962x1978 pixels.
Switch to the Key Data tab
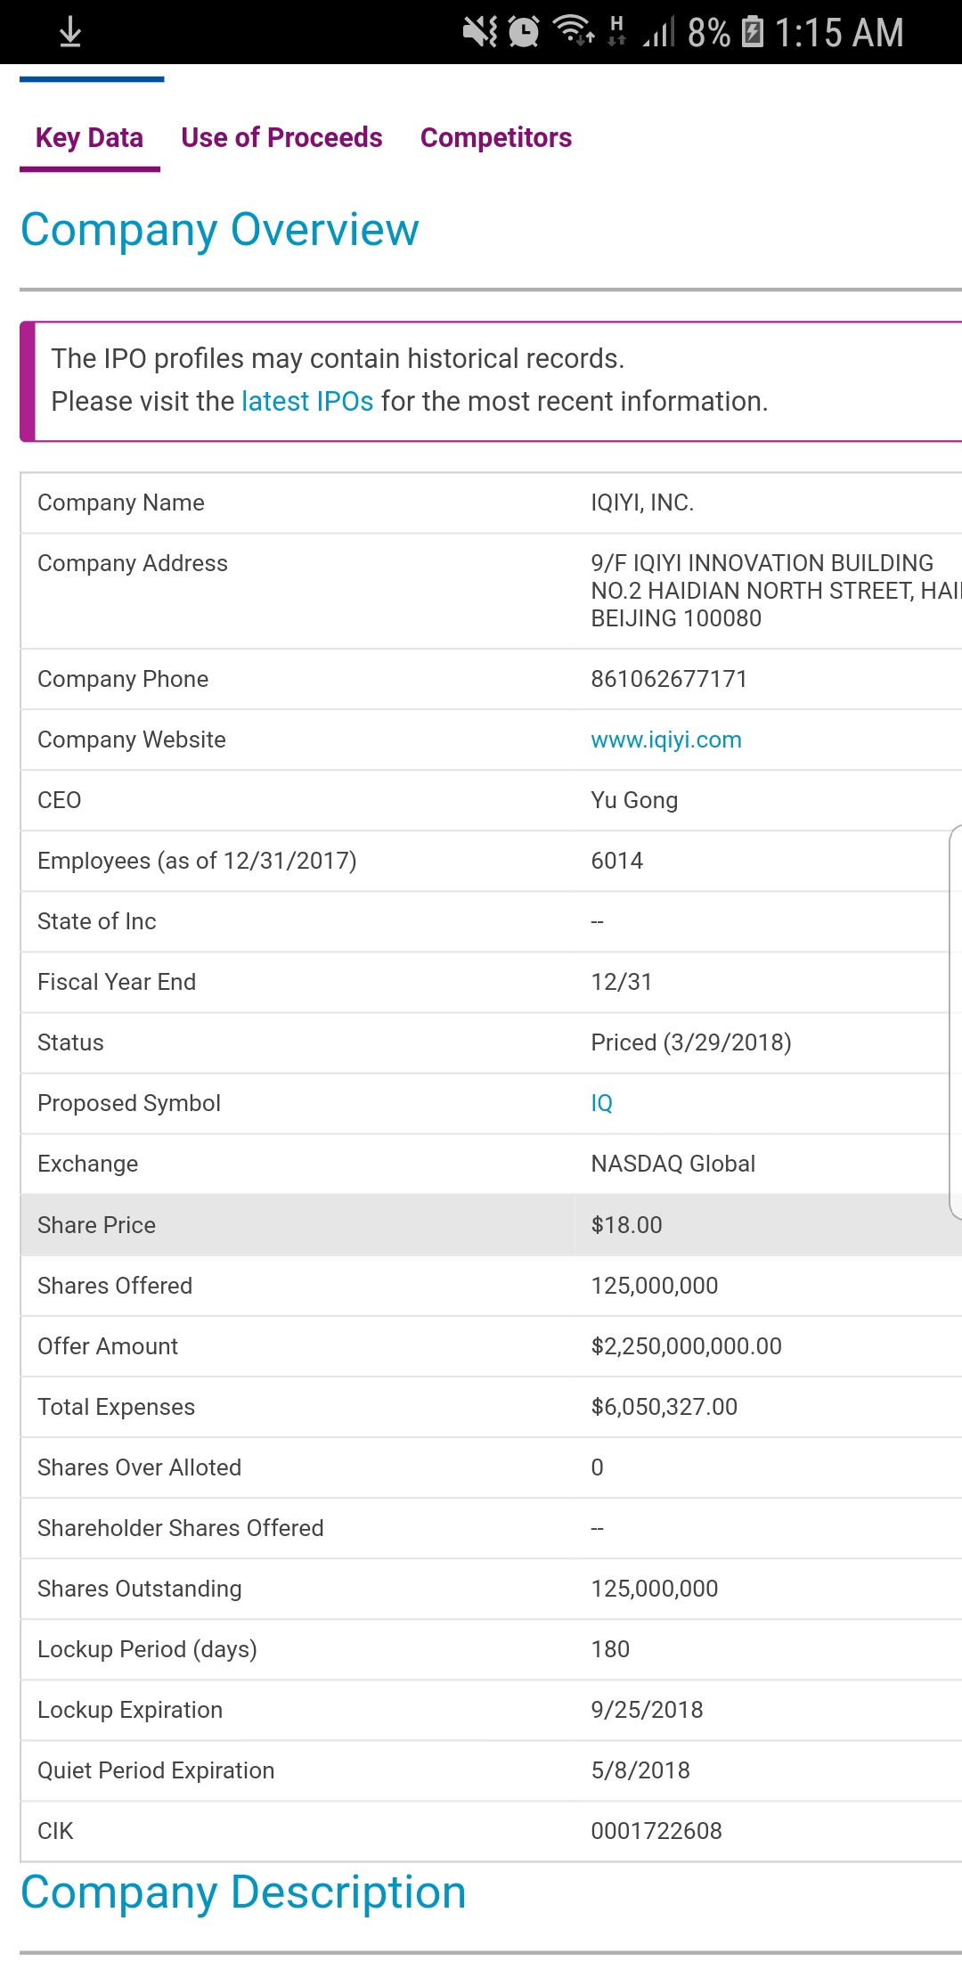[89, 138]
